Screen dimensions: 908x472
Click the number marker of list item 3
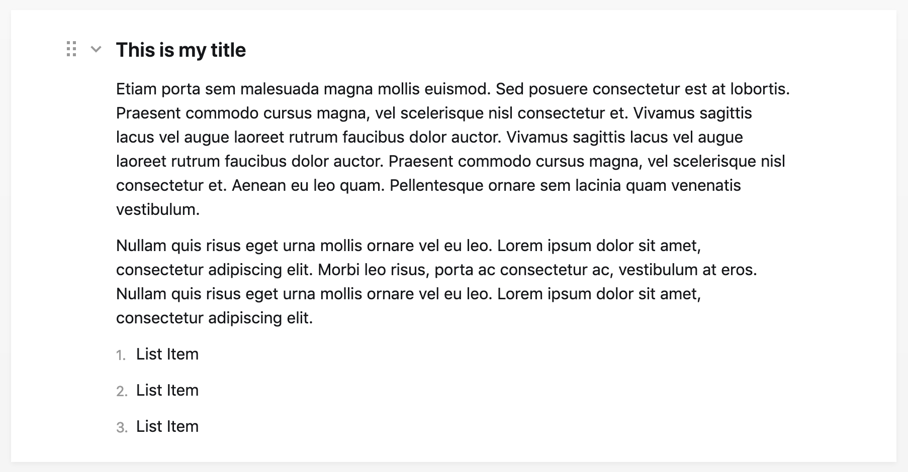pyautogui.click(x=121, y=427)
